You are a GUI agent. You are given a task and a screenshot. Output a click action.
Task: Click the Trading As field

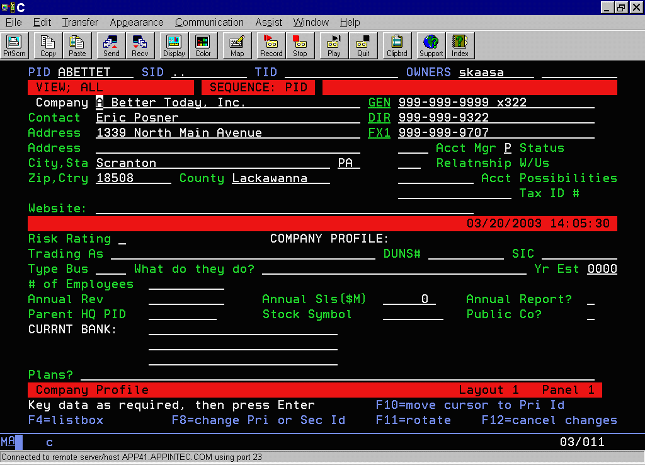[x=243, y=254]
